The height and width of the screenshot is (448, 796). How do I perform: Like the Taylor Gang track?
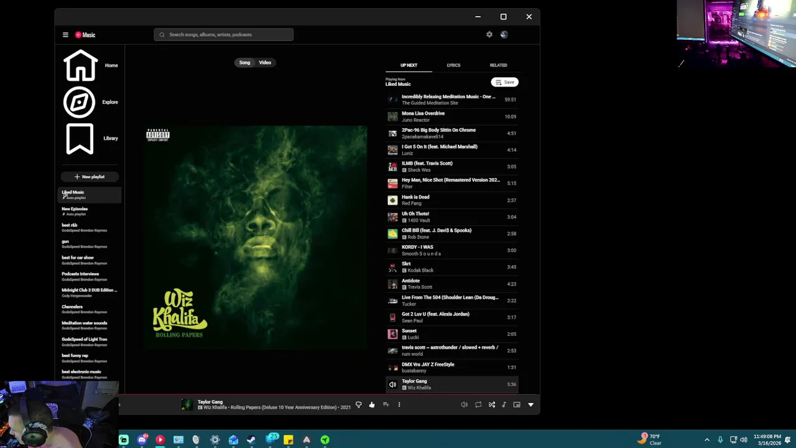tap(372, 404)
